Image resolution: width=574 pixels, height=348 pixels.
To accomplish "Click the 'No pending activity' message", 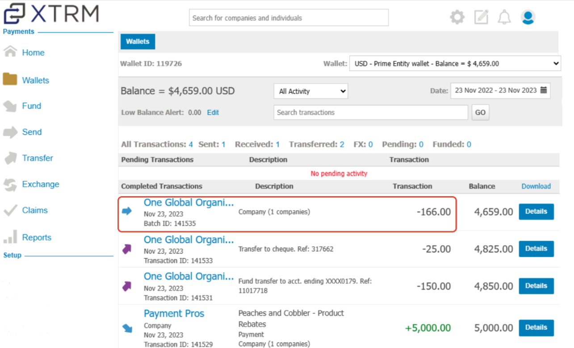I will [339, 173].
